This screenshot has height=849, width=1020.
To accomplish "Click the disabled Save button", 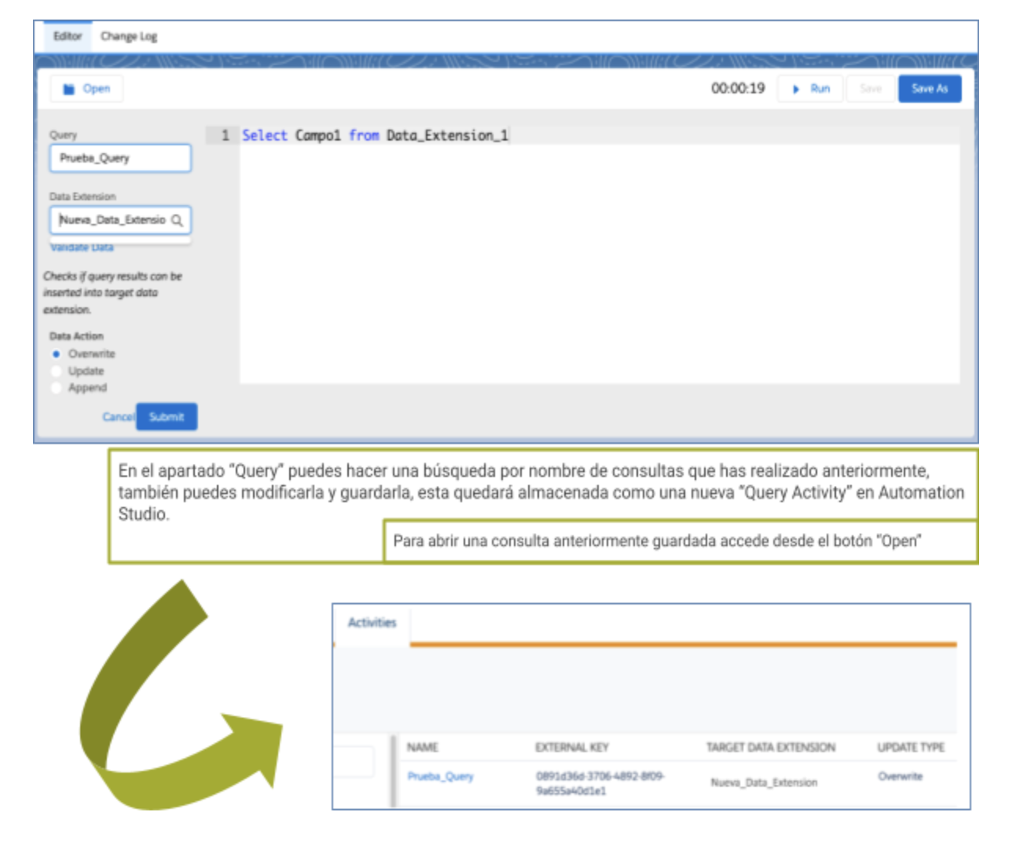I will [870, 89].
